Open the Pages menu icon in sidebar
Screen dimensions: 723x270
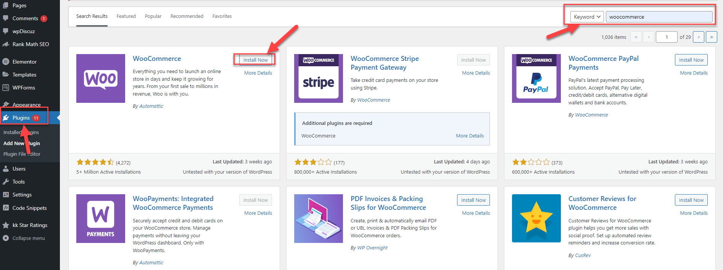(x=6, y=5)
